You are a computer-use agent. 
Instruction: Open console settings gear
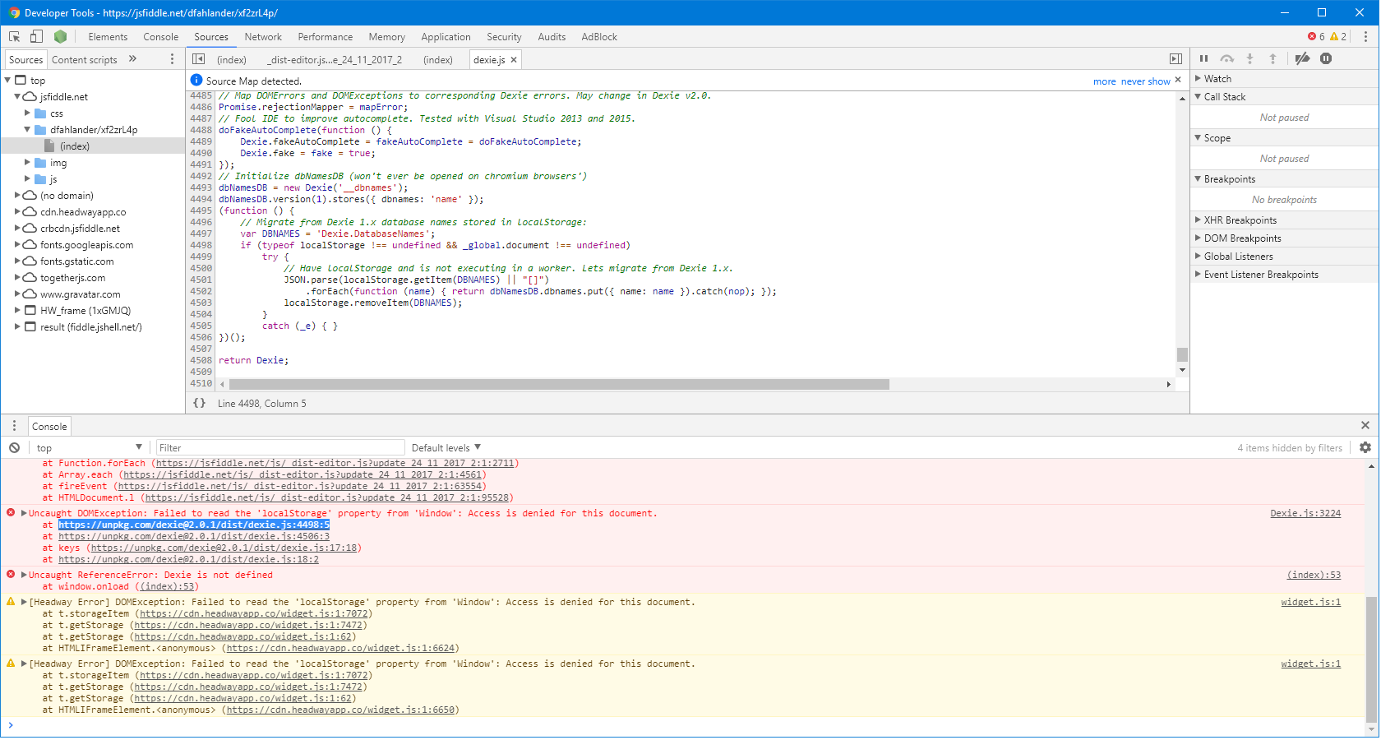coord(1365,447)
